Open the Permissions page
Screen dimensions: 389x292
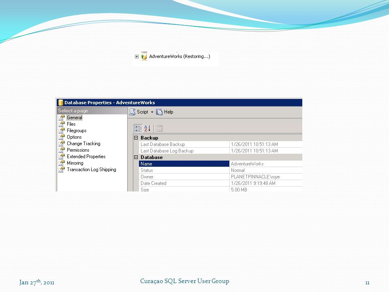tap(78, 150)
